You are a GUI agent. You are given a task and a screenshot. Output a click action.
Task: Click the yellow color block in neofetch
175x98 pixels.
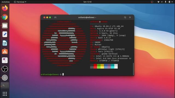102,66
